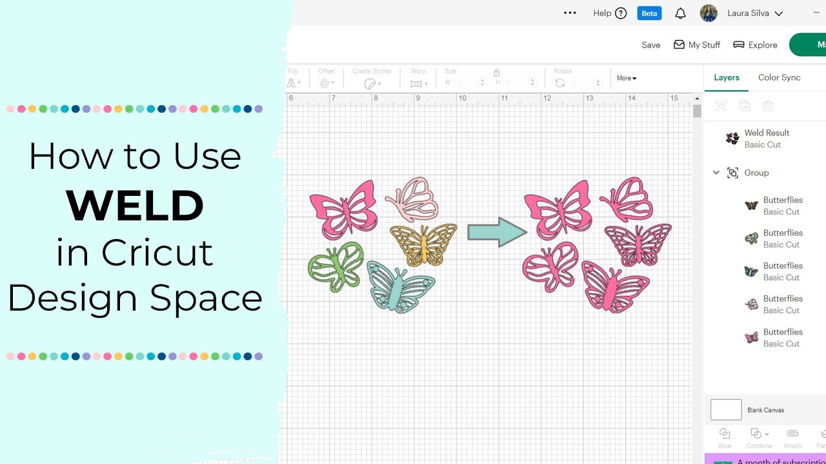Select the yellow butterfly on canvas
The height and width of the screenshot is (464, 826).
click(423, 245)
